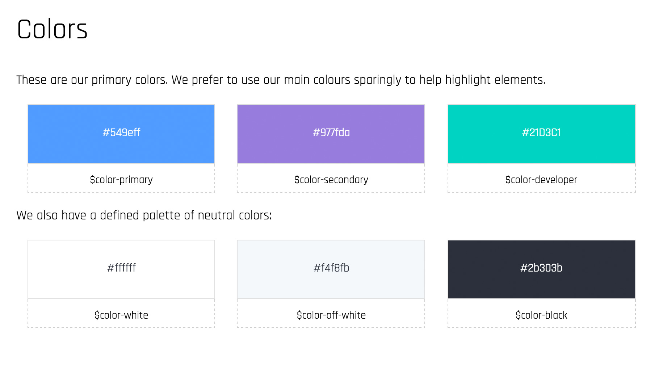Click the #549eff hex code text

point(121,133)
